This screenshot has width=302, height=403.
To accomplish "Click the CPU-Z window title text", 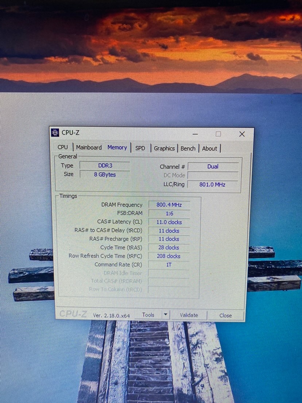I will tap(70, 133).
